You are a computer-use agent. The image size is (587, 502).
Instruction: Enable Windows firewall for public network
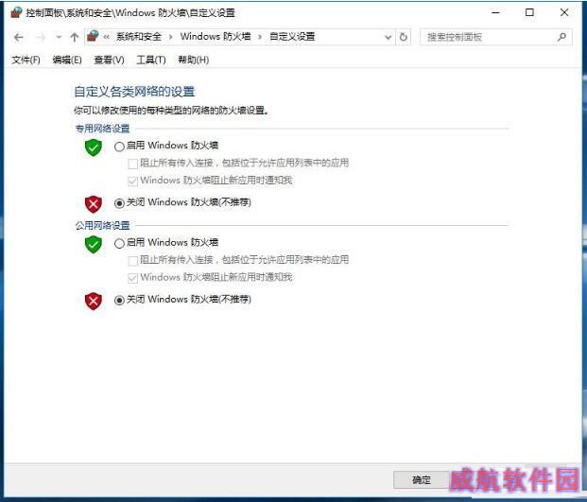pos(119,244)
